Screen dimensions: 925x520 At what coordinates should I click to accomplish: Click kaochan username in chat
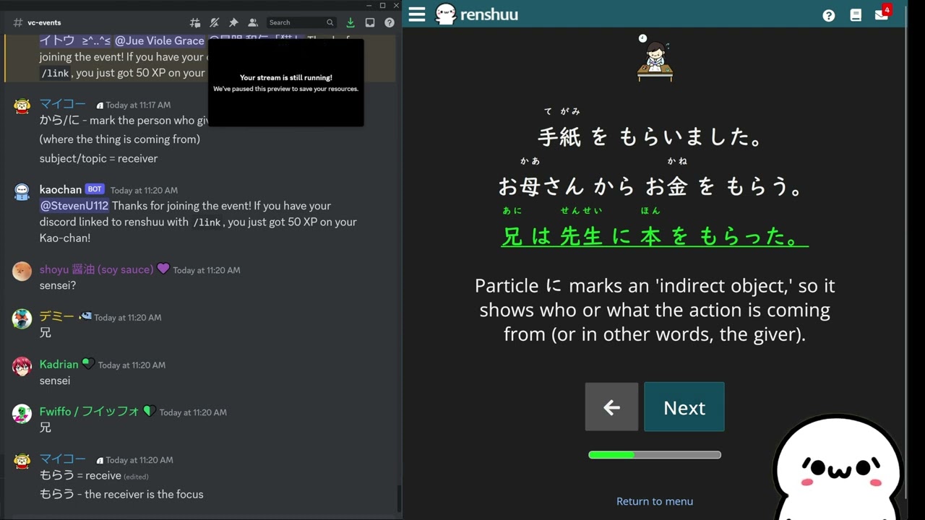(x=61, y=190)
